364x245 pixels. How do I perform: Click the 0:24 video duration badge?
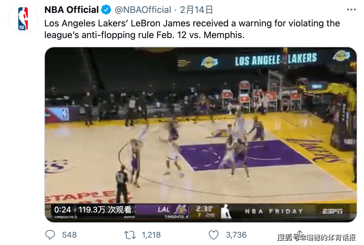63,210
